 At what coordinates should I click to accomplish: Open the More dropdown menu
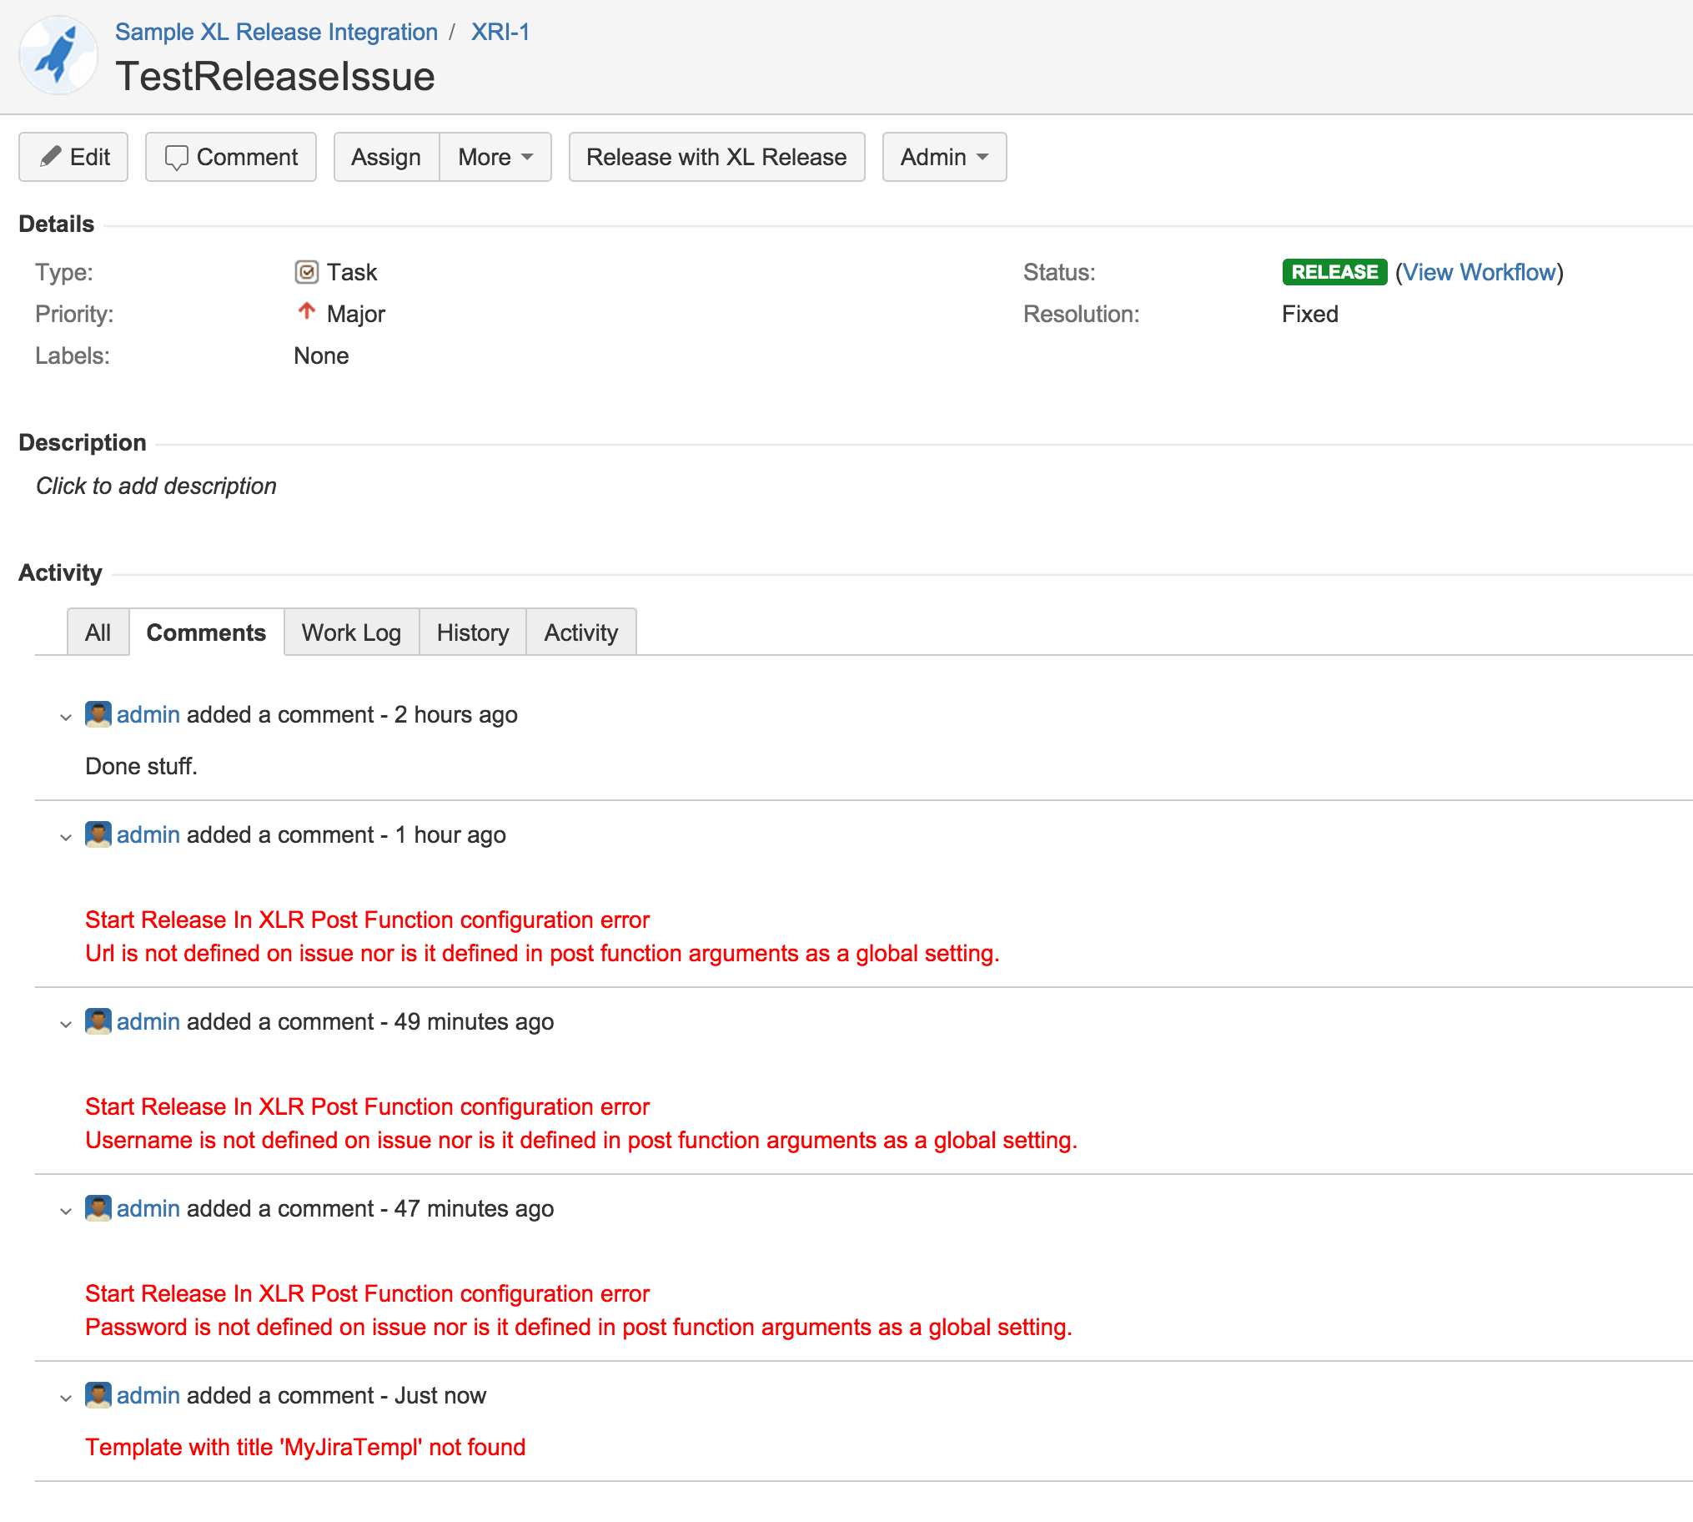coord(495,156)
